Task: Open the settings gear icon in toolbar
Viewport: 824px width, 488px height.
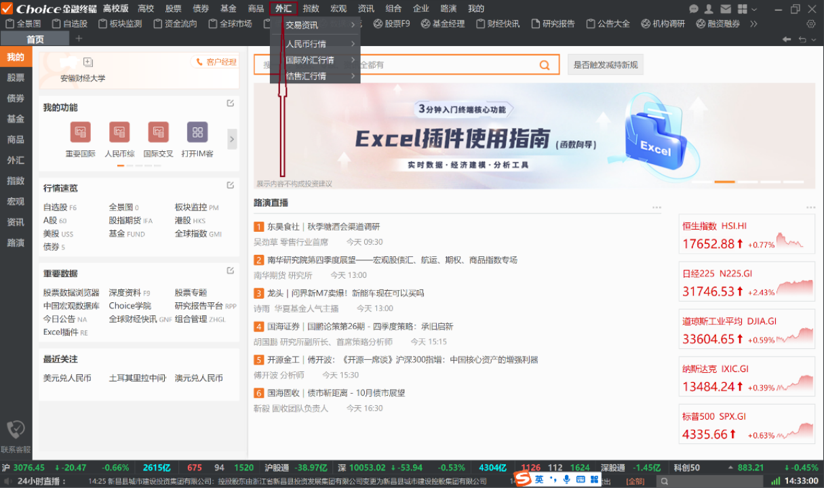Action: coord(810,24)
